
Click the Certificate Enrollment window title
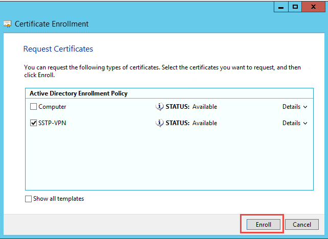point(52,24)
